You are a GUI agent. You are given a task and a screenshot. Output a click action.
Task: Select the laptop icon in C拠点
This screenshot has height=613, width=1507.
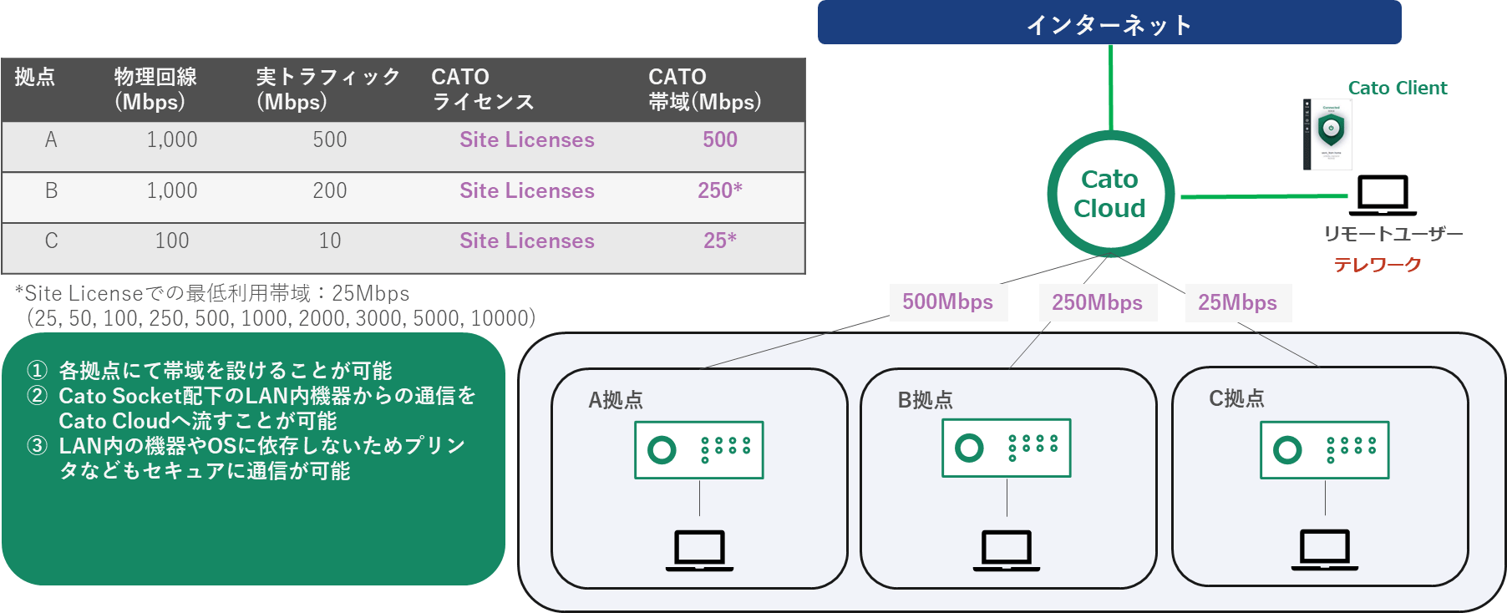click(1324, 550)
